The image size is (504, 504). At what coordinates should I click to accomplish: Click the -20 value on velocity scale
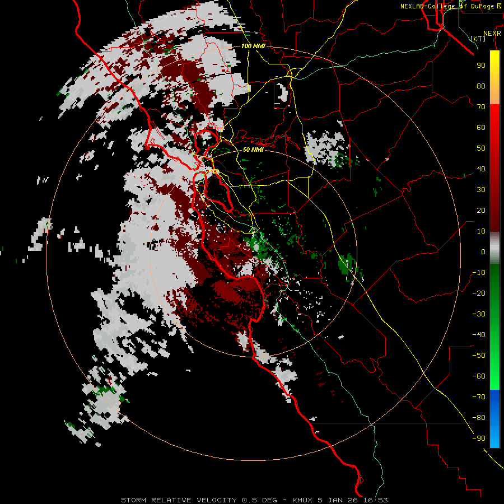pyautogui.click(x=479, y=293)
